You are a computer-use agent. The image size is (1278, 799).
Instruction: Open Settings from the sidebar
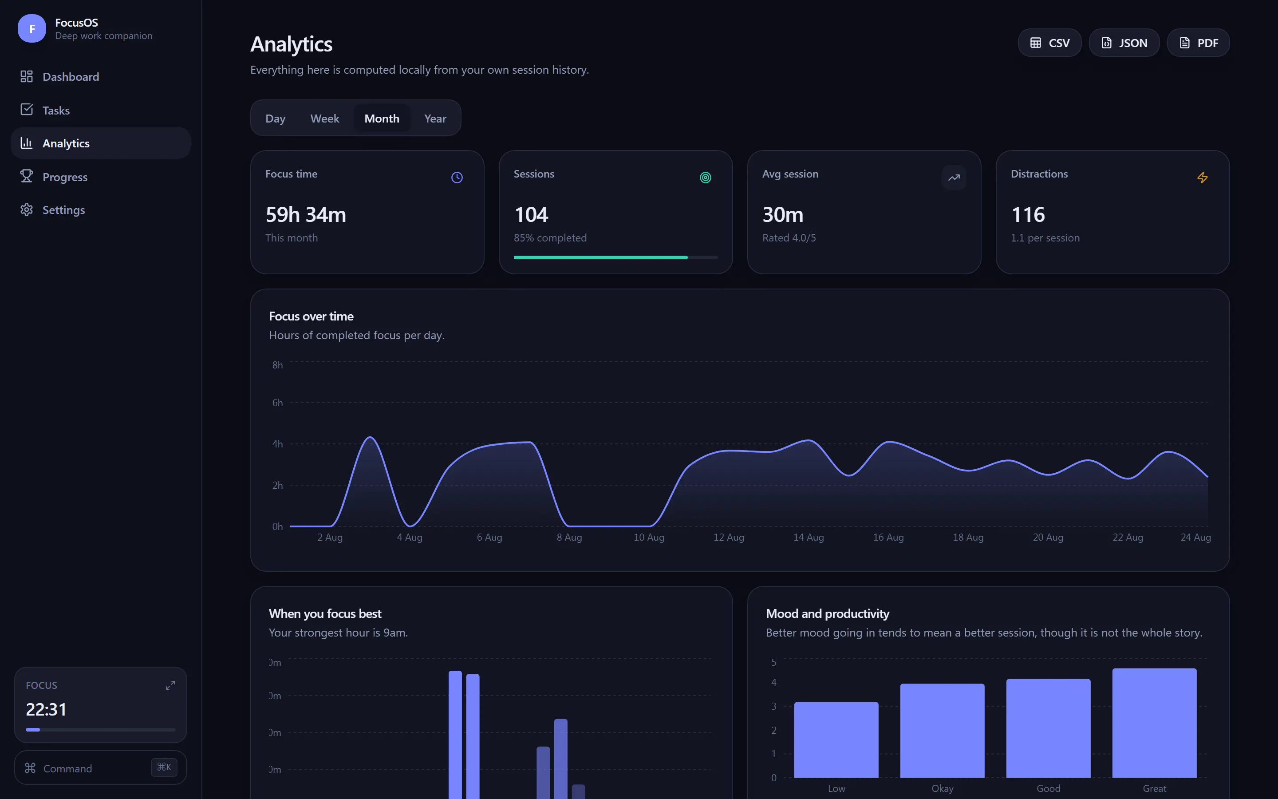tap(100, 210)
